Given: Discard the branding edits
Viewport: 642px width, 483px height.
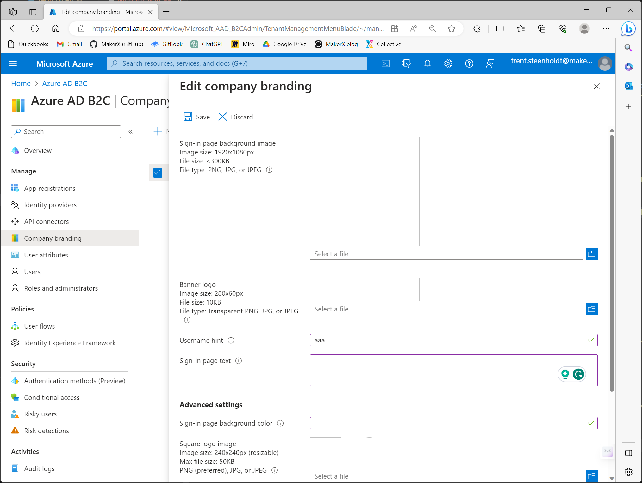Looking at the screenshot, I should [235, 117].
